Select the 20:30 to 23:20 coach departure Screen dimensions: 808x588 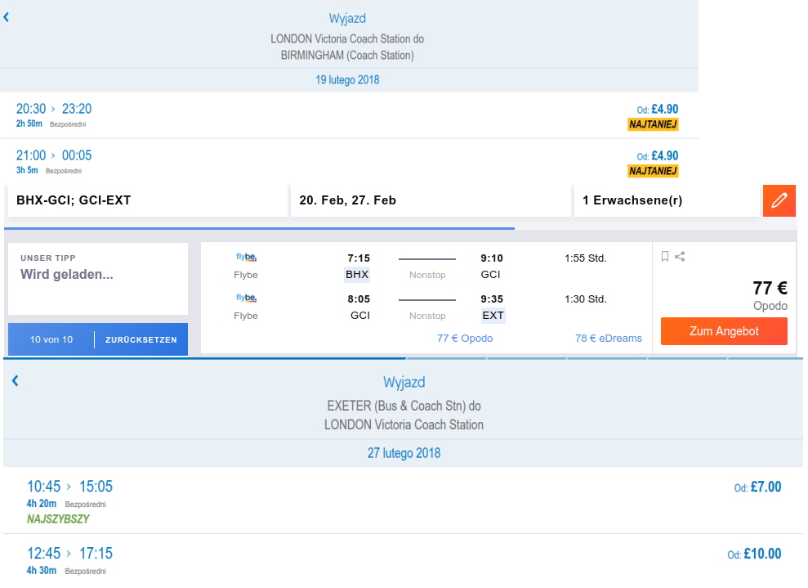(x=349, y=115)
